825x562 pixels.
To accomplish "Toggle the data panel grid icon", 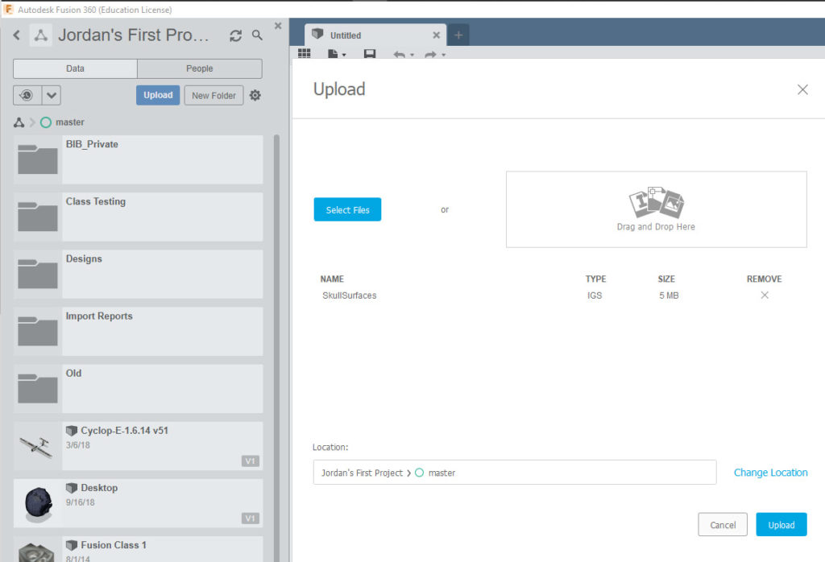I will pos(305,53).
